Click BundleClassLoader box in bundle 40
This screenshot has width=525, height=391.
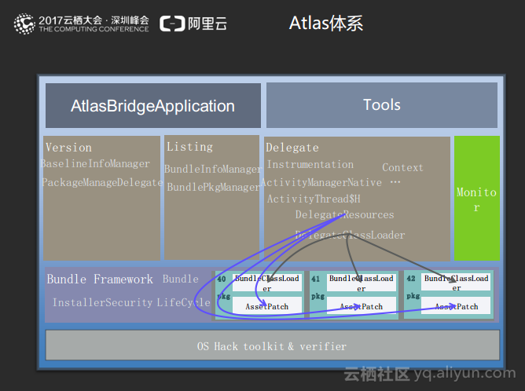267,283
